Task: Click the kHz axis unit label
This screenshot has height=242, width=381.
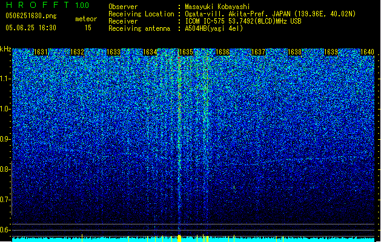Action: [x=5, y=49]
